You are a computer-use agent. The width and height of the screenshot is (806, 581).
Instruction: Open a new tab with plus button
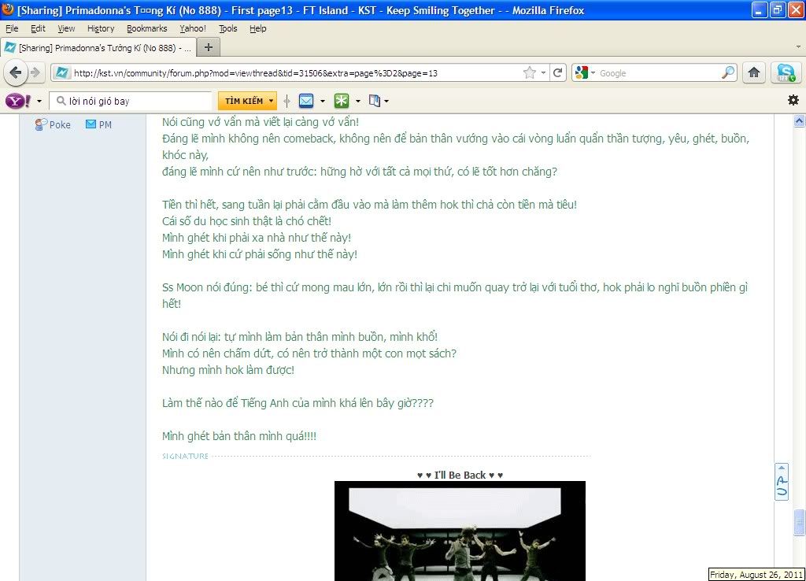208,47
